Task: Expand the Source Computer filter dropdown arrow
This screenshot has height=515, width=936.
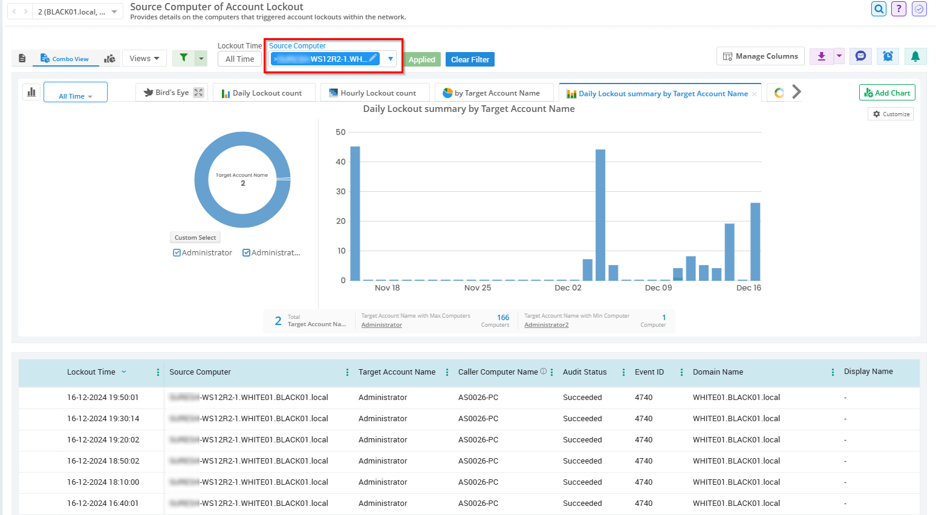Action: tap(391, 59)
